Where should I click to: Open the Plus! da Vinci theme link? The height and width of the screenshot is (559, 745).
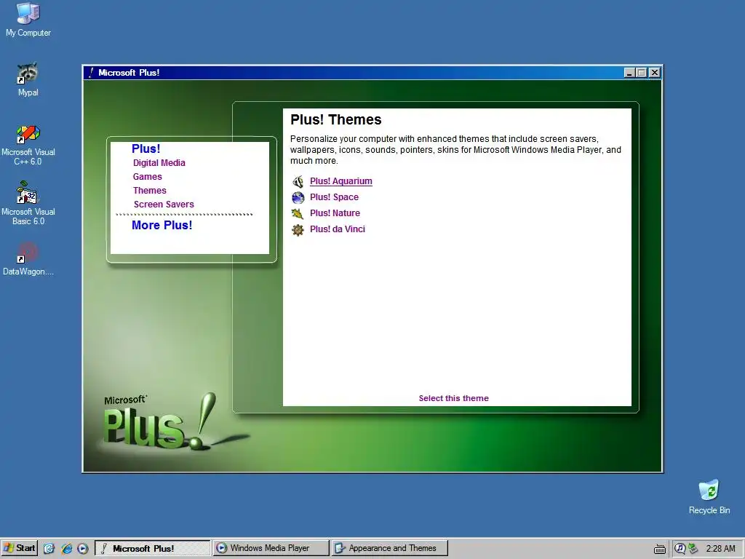point(338,229)
